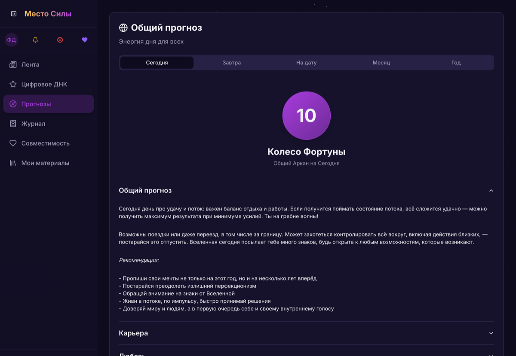Select the Сегодня tab

click(x=157, y=63)
